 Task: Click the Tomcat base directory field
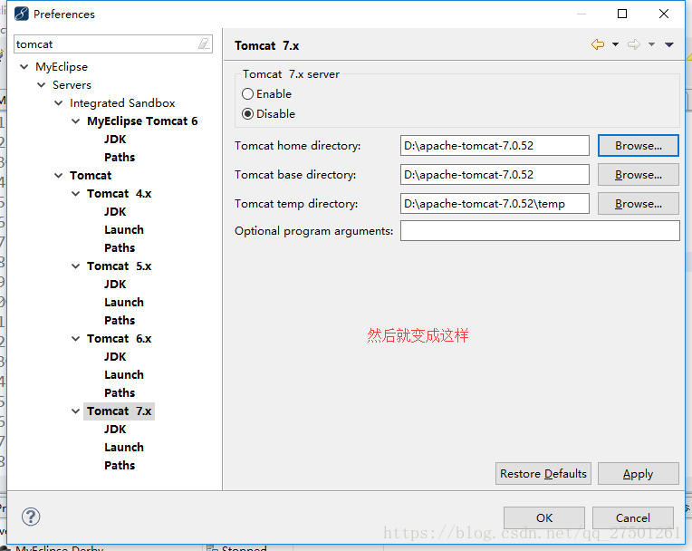[495, 175]
